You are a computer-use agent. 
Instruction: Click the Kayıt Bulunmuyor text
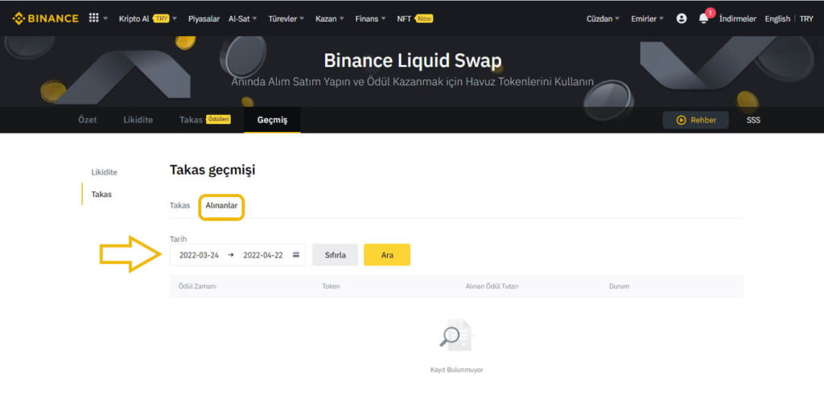[x=456, y=369]
